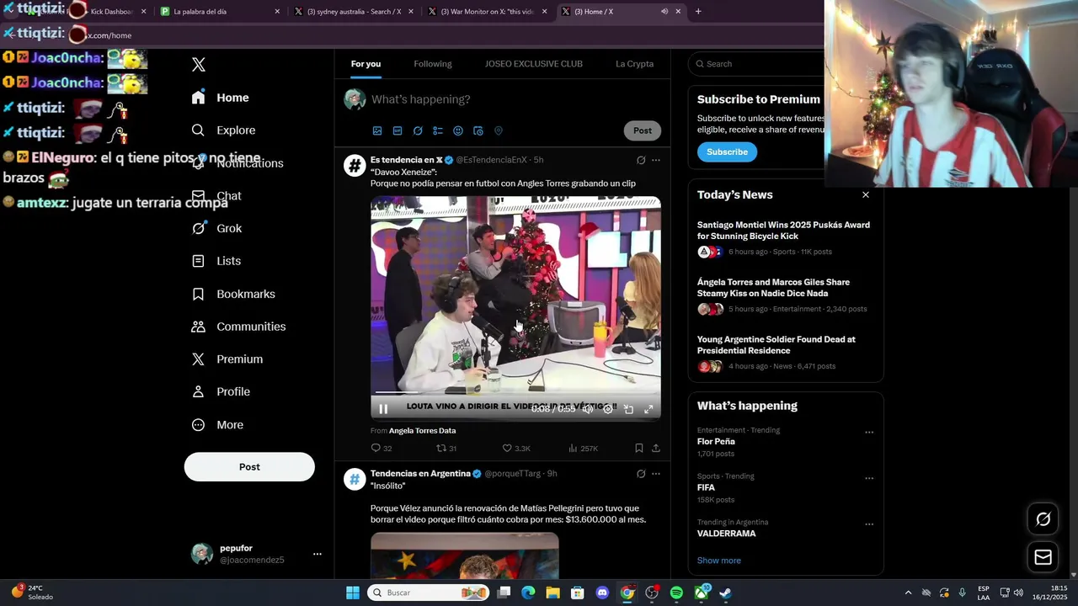1078x606 pixels.
Task: Switch to sydney australia search browser tab
Action: pos(354,12)
